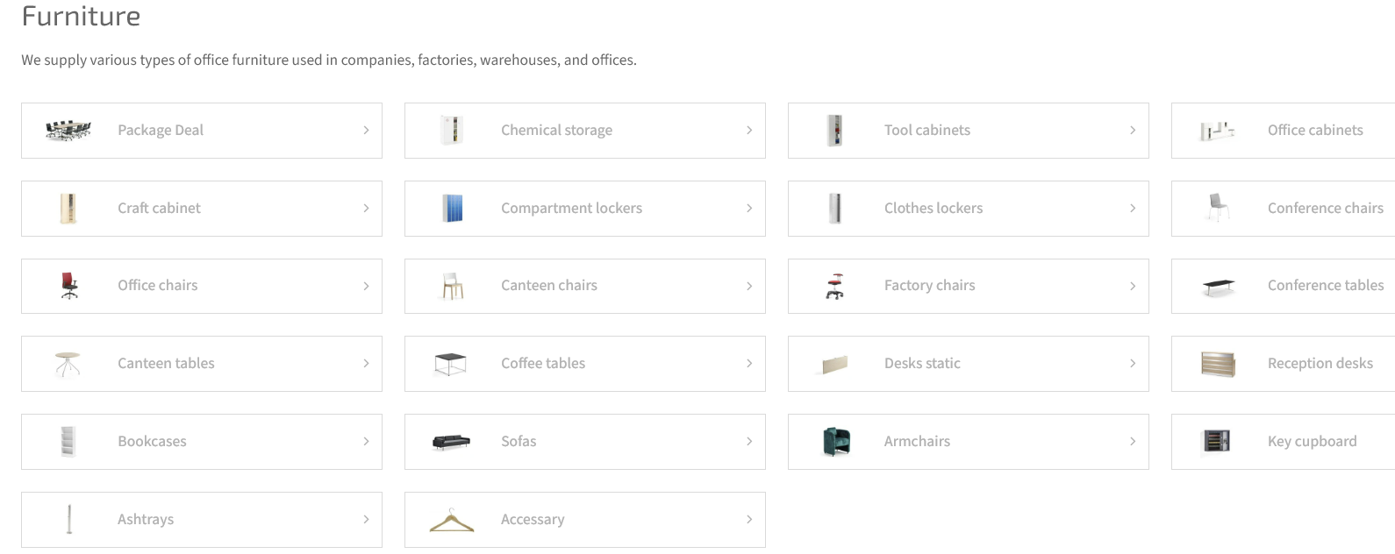The image size is (1395, 554).
Task: Go to the Bookcases category
Action: coord(202,442)
